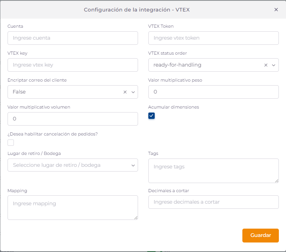286x252 pixels.
Task: Click the Valor multiplicativo peso field
Action: (x=213, y=92)
